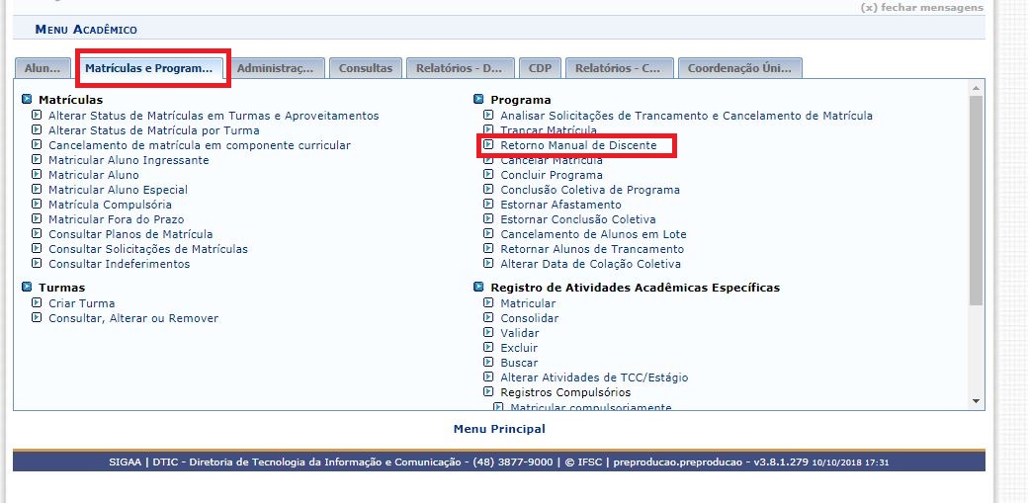Select Consultar, Alterar ou Remover turma

coord(133,318)
